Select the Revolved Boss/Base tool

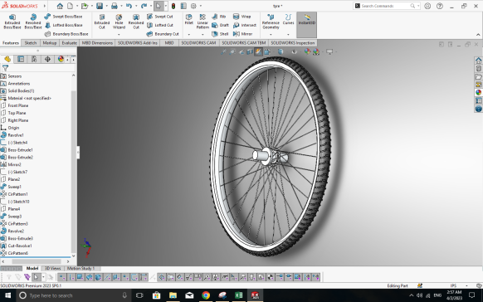click(33, 22)
